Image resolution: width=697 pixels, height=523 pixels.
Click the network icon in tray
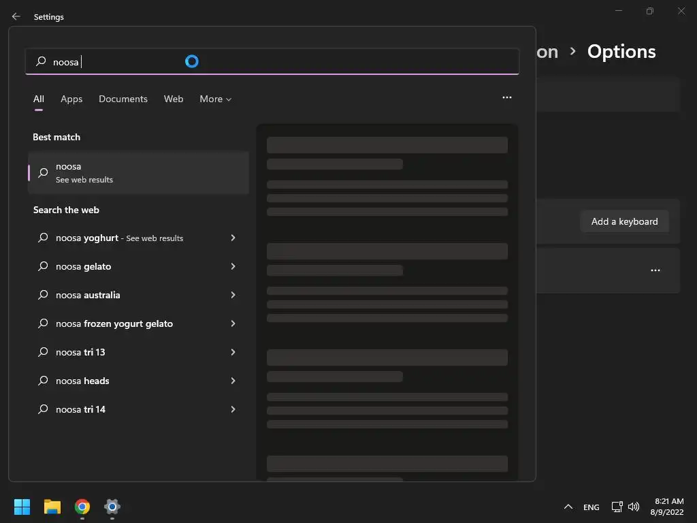[x=617, y=507]
